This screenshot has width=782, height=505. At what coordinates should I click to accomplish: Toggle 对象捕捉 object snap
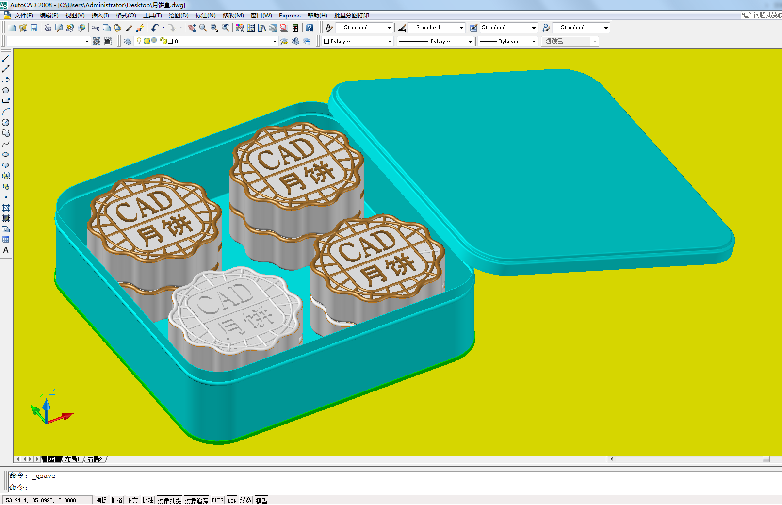[169, 500]
